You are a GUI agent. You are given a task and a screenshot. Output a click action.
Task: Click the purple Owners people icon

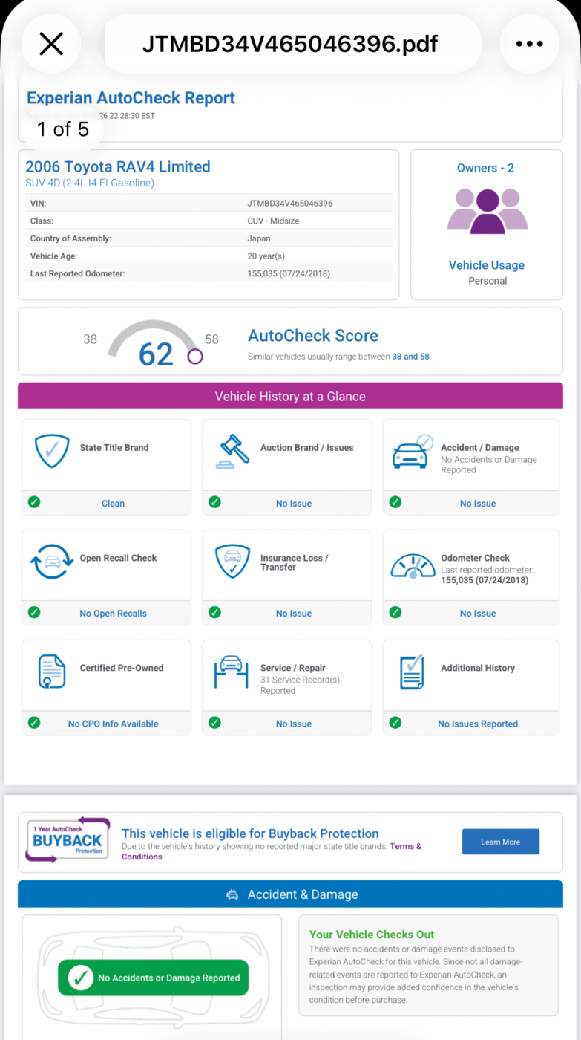coord(488,210)
